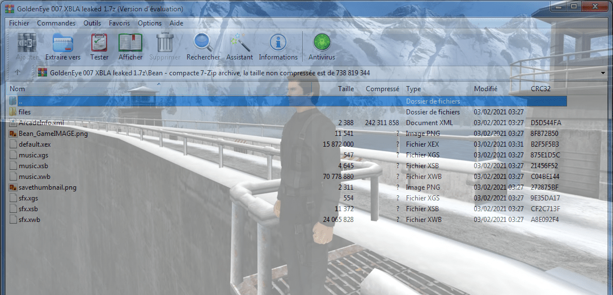Viewport: 613px width, 295px height.
Task: Click size value 24 065 828
Action: click(339, 220)
